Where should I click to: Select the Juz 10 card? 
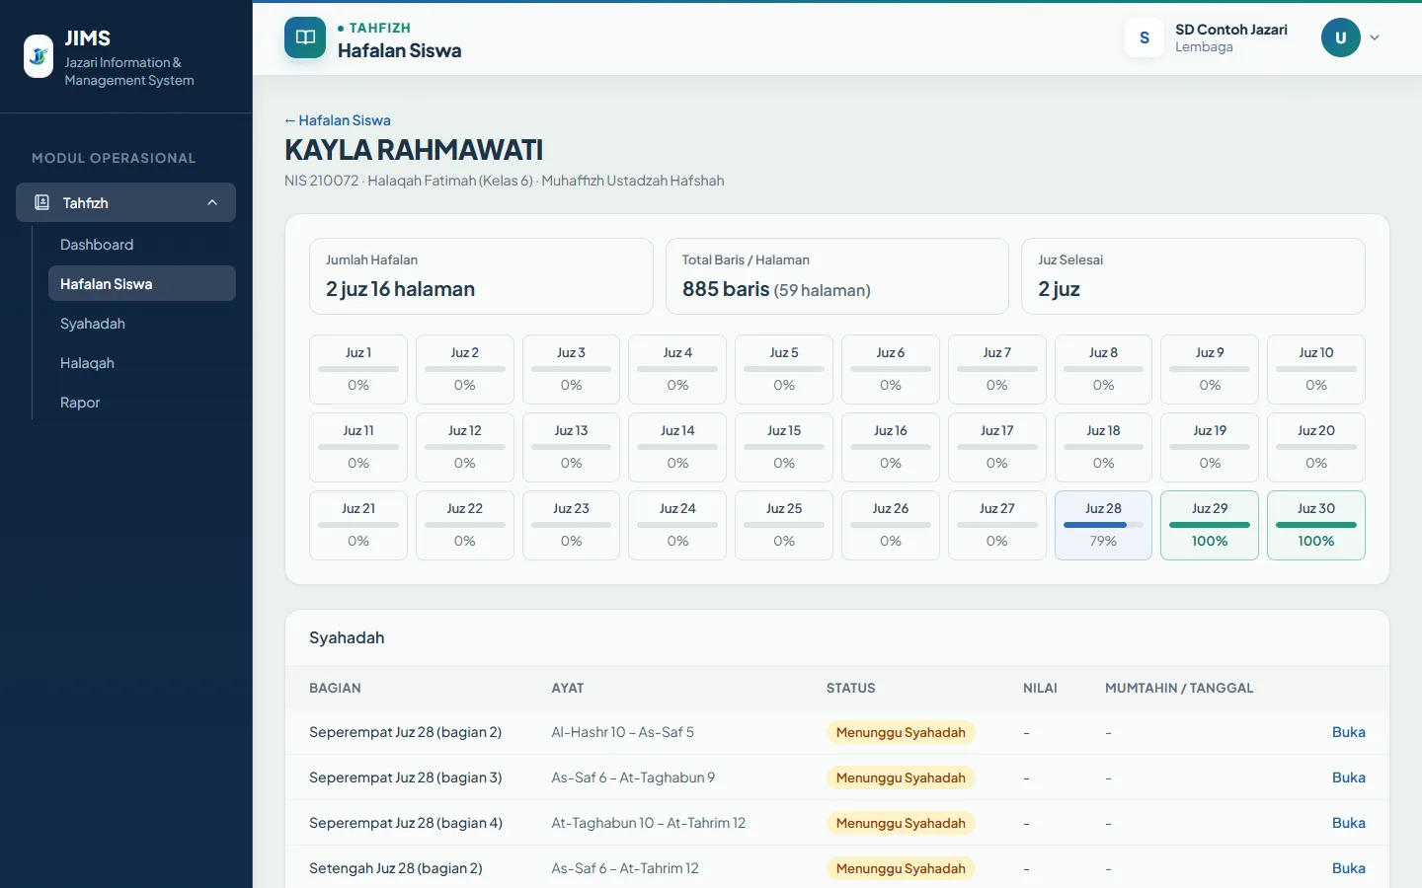tap(1316, 369)
